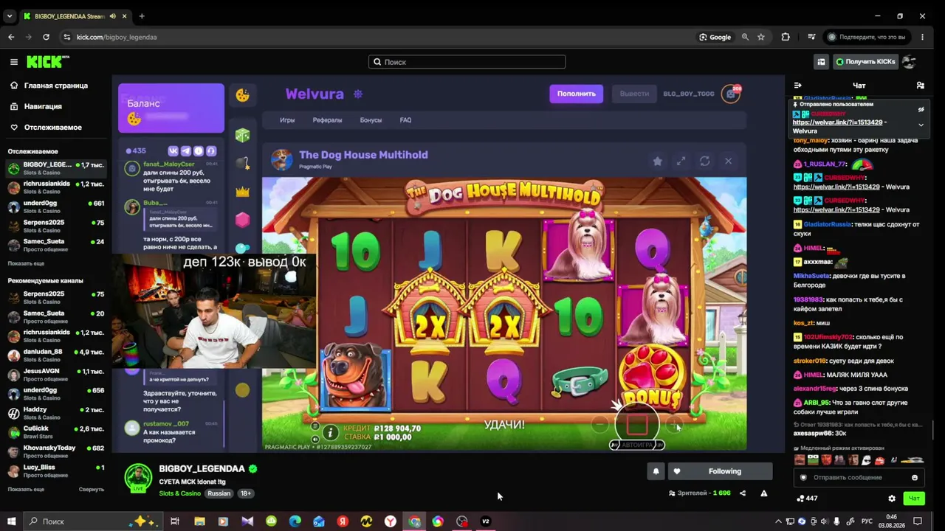Click the cookie icon in Welvura sidebar

[x=242, y=94]
